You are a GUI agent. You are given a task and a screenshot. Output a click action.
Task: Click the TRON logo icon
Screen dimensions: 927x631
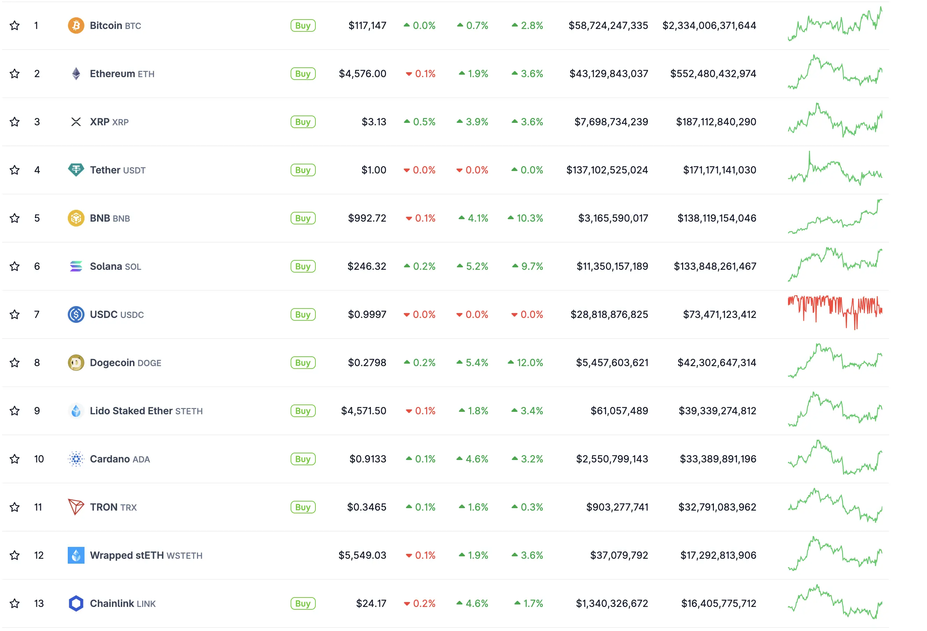click(x=76, y=507)
